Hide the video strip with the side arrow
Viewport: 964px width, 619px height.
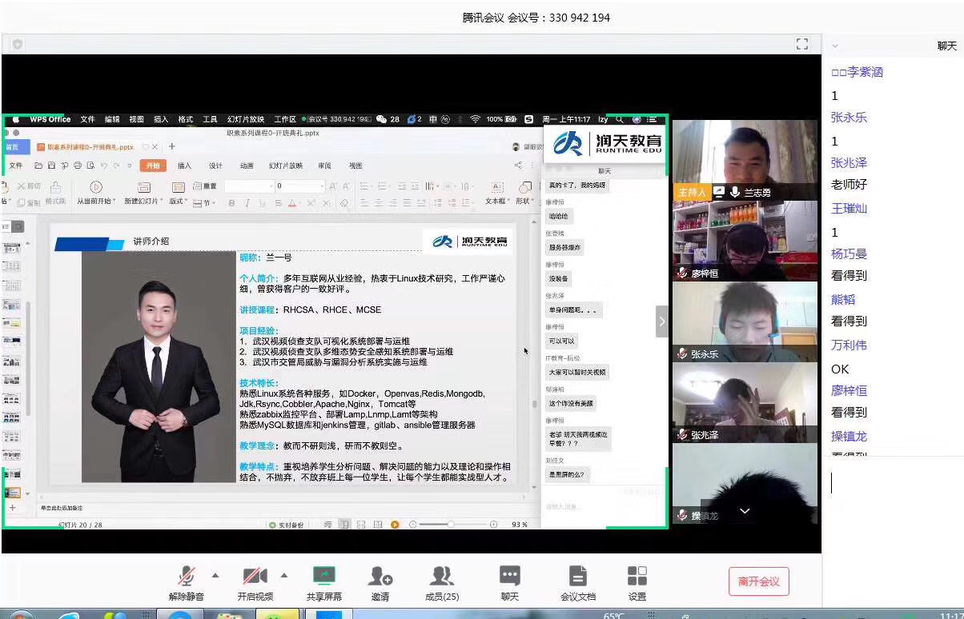click(661, 321)
